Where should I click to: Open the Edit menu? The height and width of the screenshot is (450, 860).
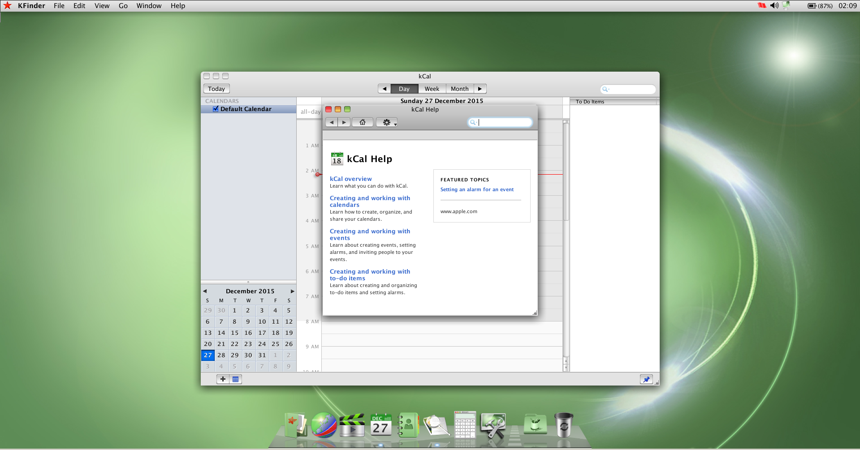pos(79,6)
